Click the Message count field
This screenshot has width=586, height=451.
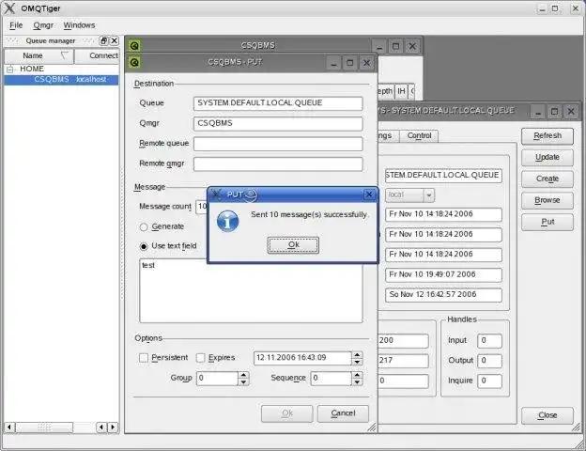coord(202,207)
